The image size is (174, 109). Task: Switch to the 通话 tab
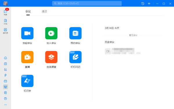click(x=44, y=11)
